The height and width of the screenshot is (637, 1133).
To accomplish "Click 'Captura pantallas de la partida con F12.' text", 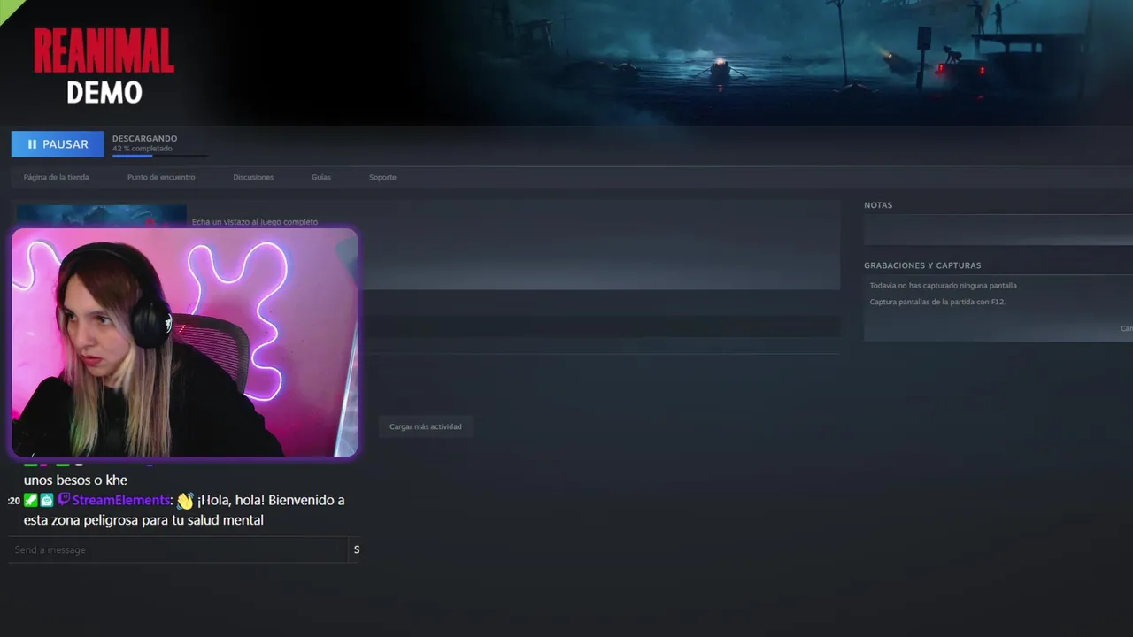I will click(x=937, y=302).
